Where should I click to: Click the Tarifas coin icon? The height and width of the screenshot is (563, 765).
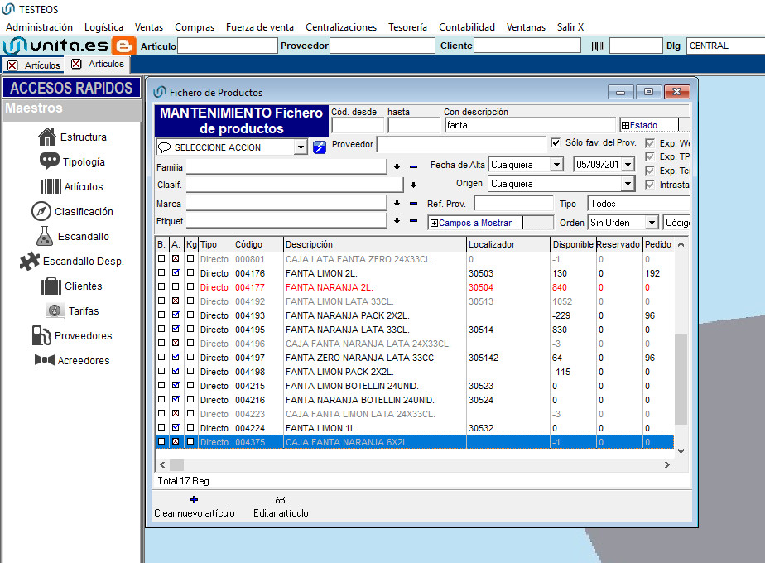pos(55,310)
